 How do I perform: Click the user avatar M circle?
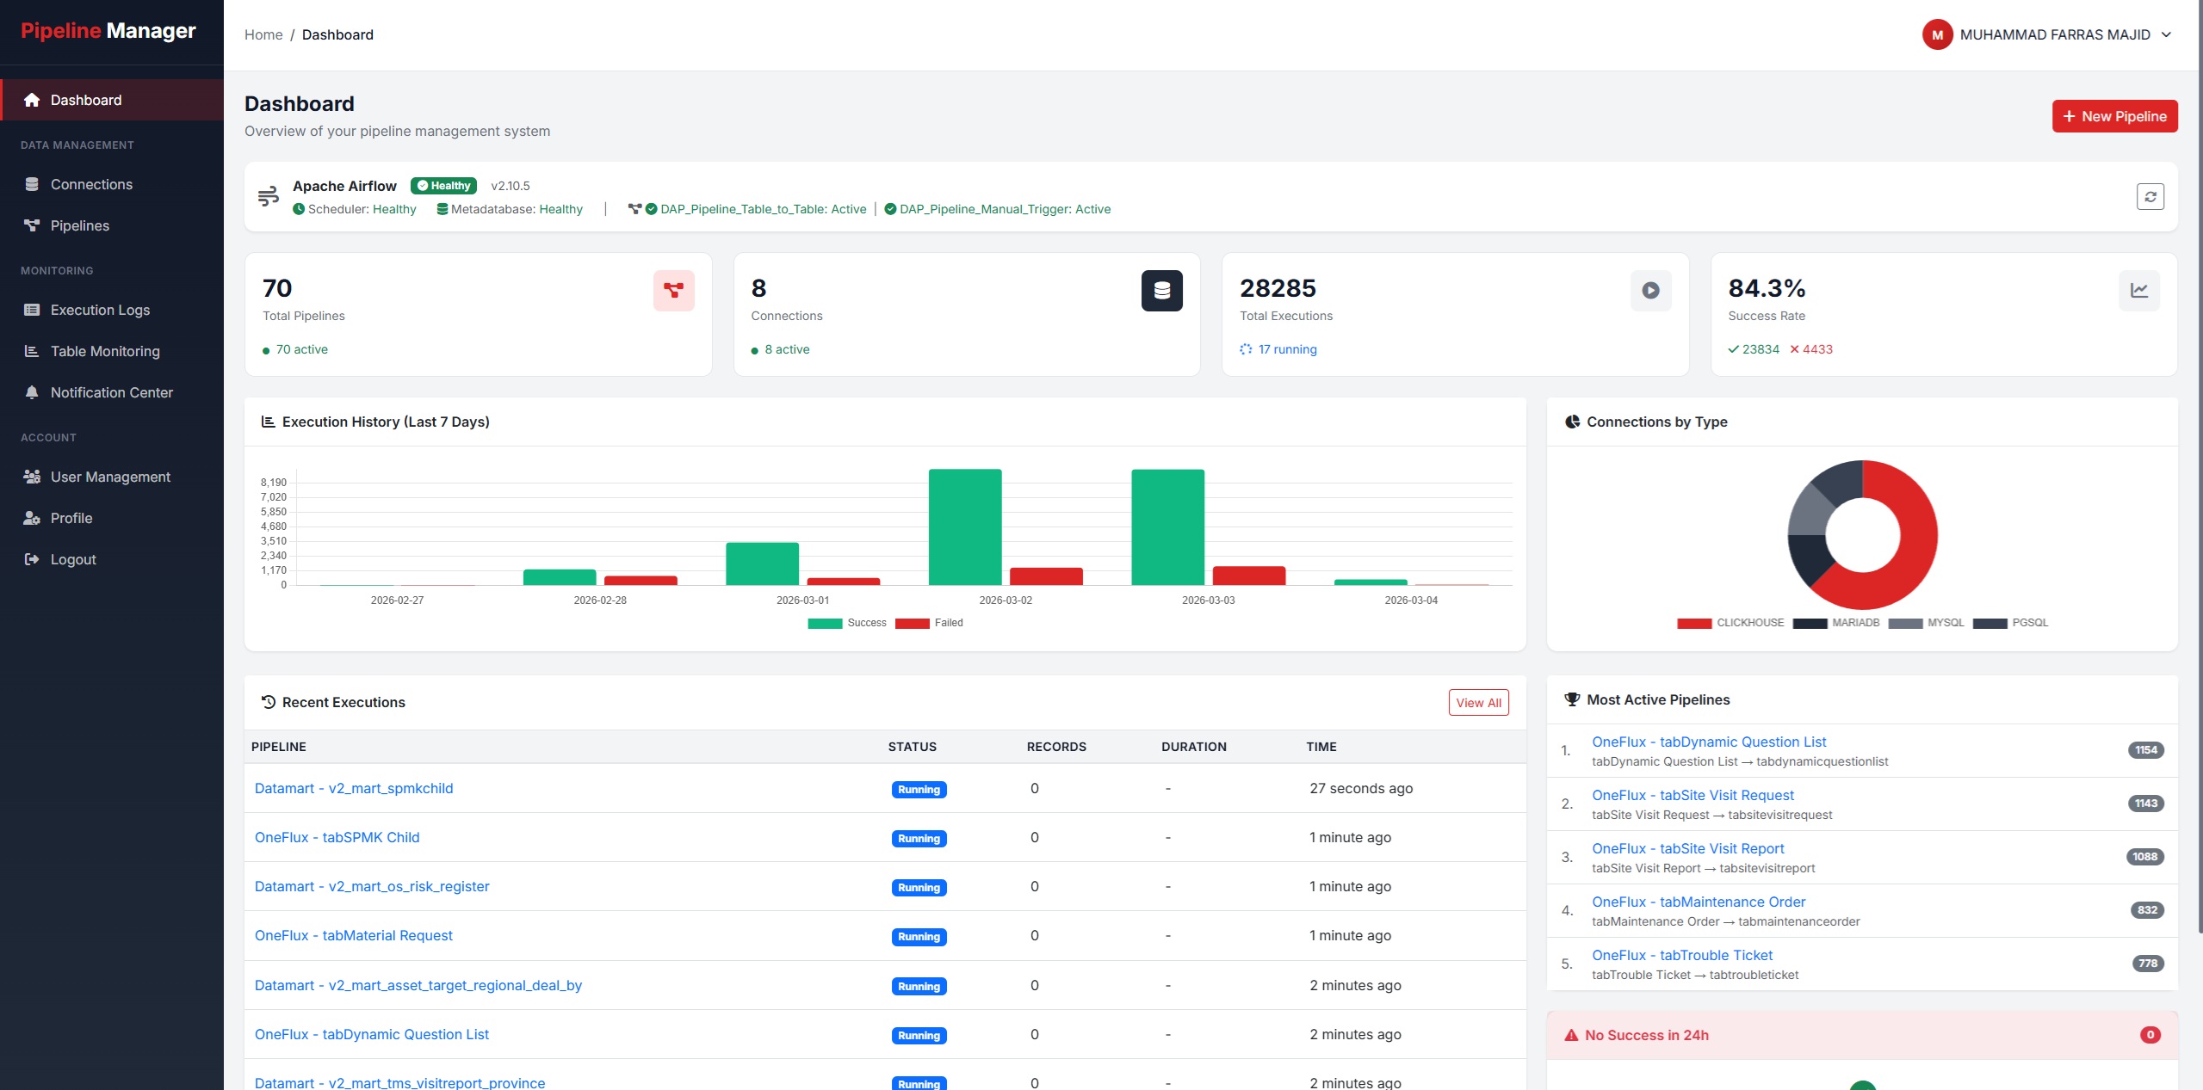click(1937, 35)
